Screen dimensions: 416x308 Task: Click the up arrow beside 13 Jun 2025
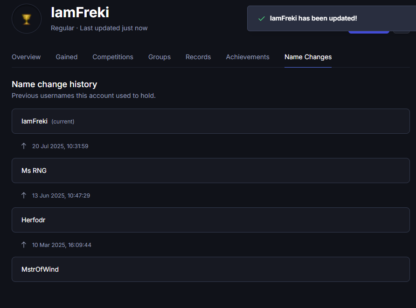tap(24, 195)
